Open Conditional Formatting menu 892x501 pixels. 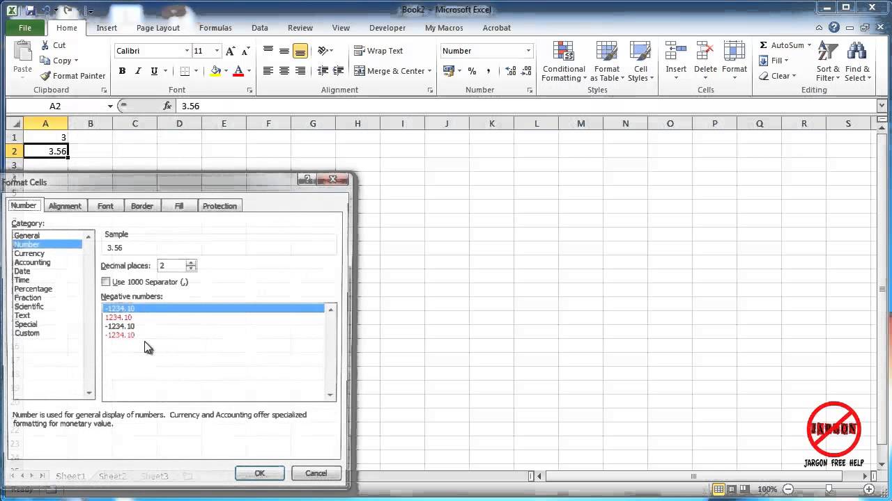click(564, 61)
